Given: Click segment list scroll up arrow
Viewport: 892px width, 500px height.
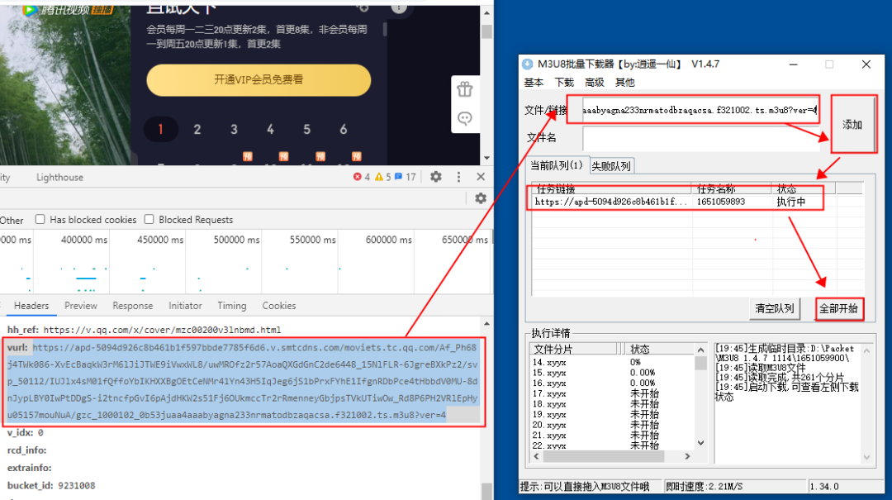Looking at the screenshot, I should pos(701,350).
